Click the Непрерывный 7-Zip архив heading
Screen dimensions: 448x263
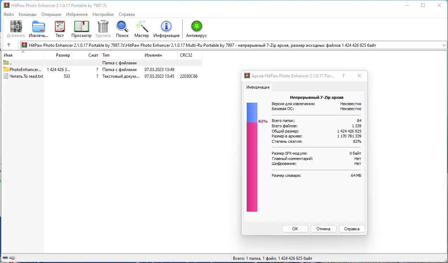(317, 97)
